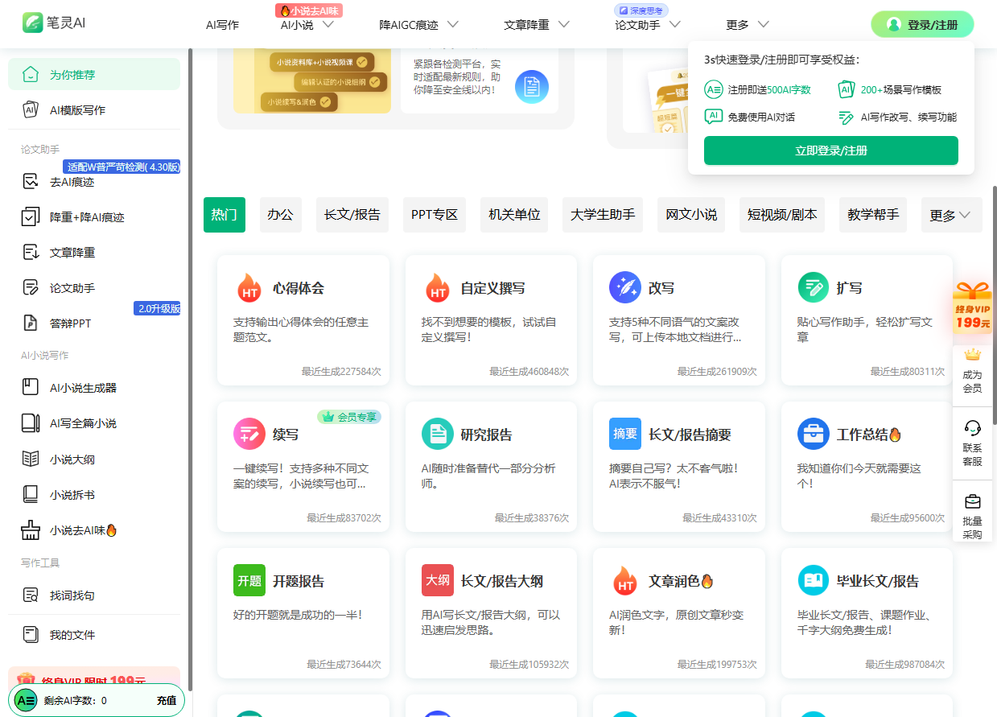Open AI小说生成器 icon in sidebar
Image resolution: width=997 pixels, height=717 pixels.
[x=31, y=388]
